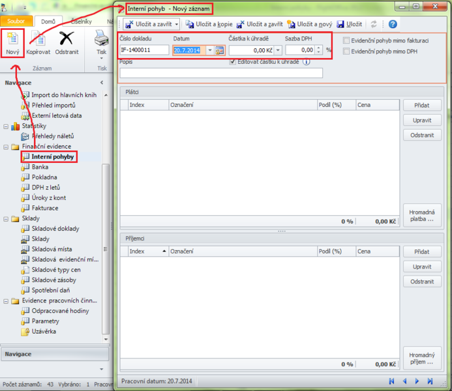Click the Odstranit X icon in ribbon
Image resolution: width=452 pixels, height=391 pixels.
67,40
